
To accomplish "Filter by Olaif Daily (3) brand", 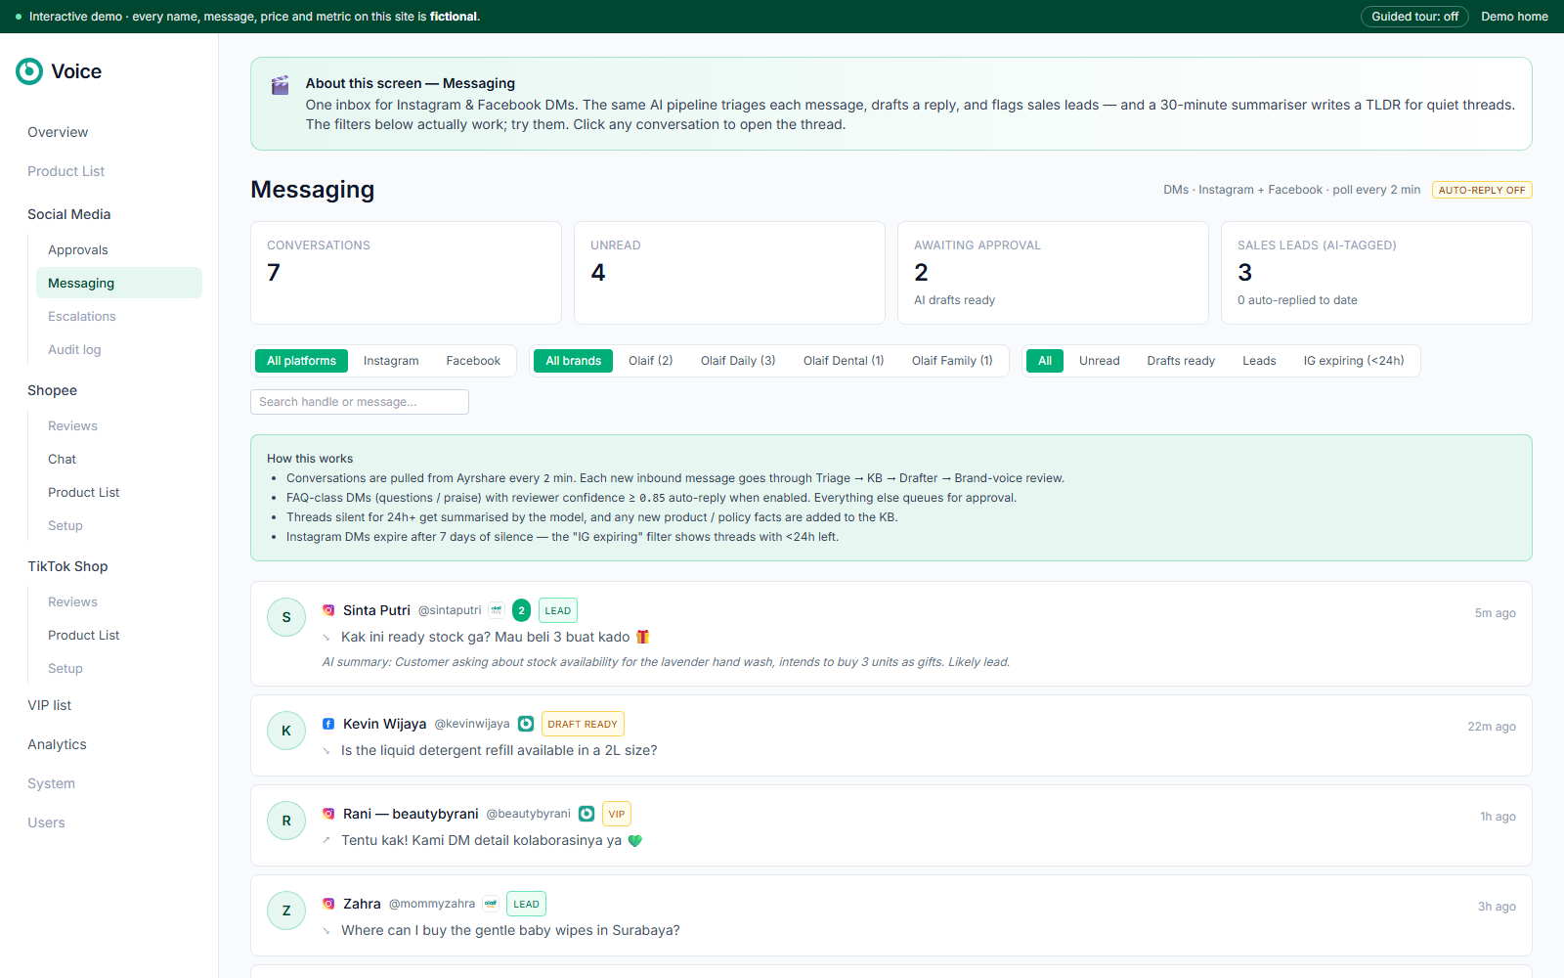I will (738, 361).
